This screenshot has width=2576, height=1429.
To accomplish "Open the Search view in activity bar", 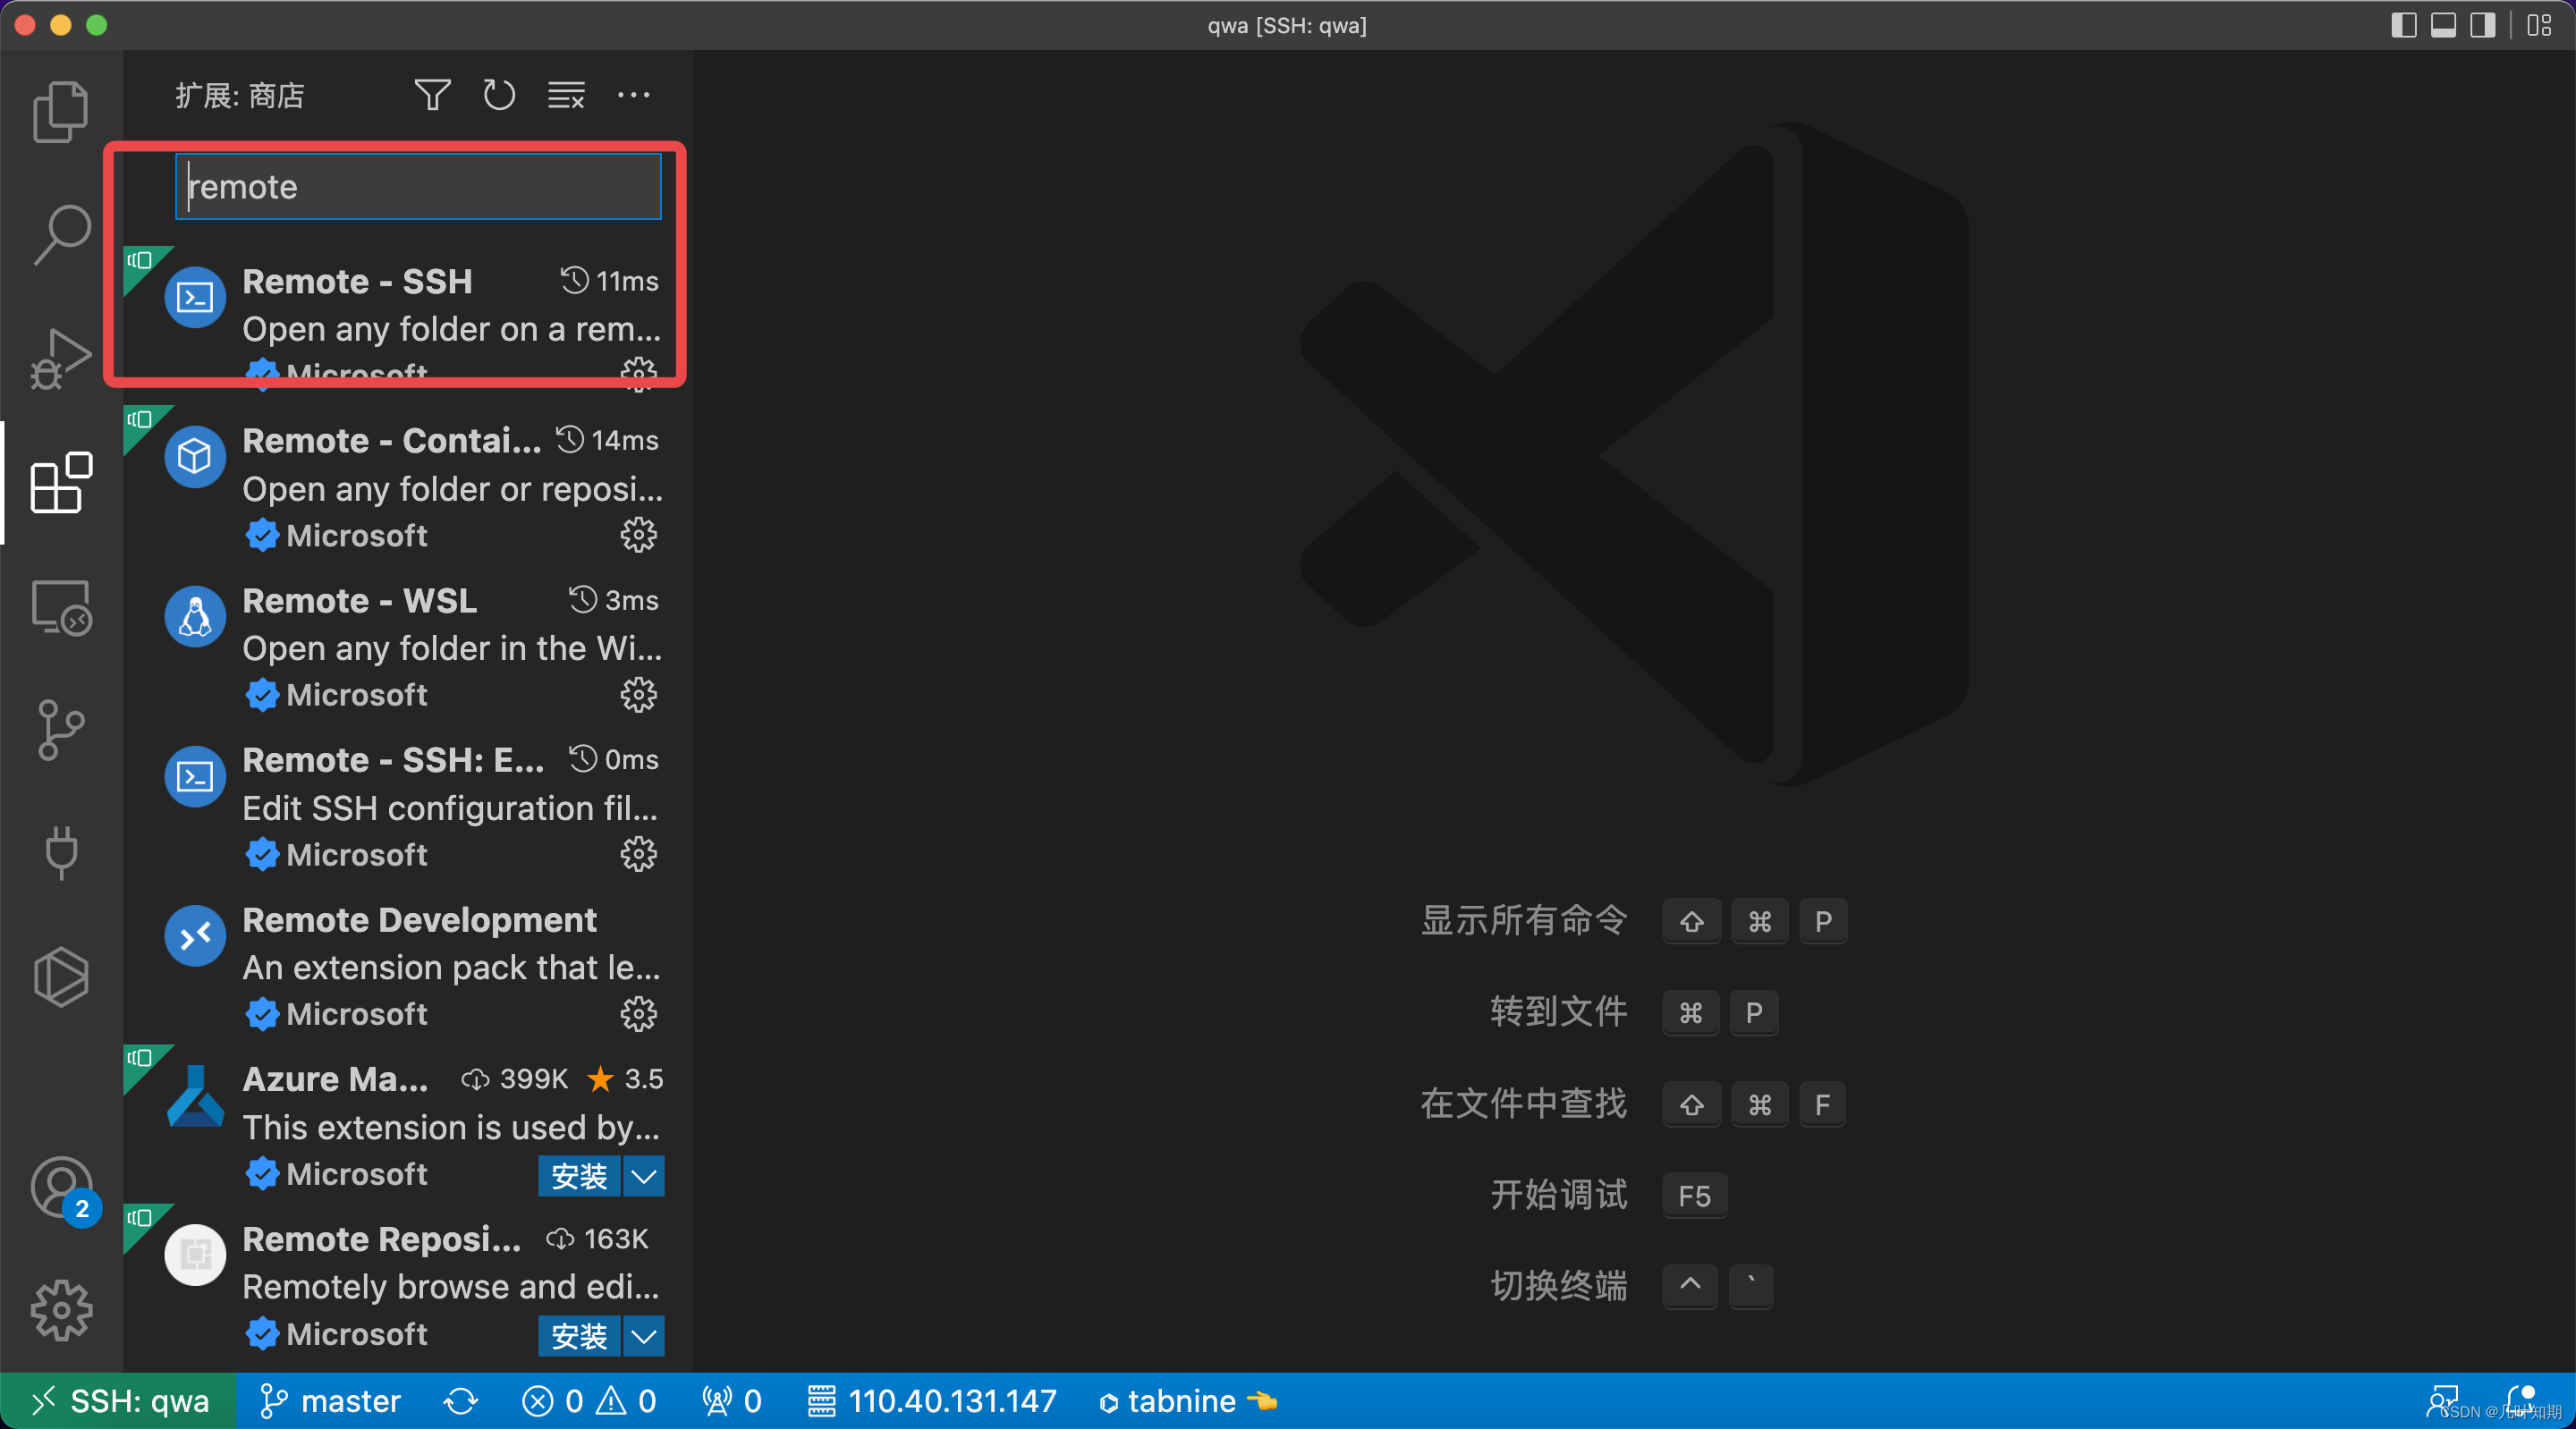I will click(x=61, y=234).
